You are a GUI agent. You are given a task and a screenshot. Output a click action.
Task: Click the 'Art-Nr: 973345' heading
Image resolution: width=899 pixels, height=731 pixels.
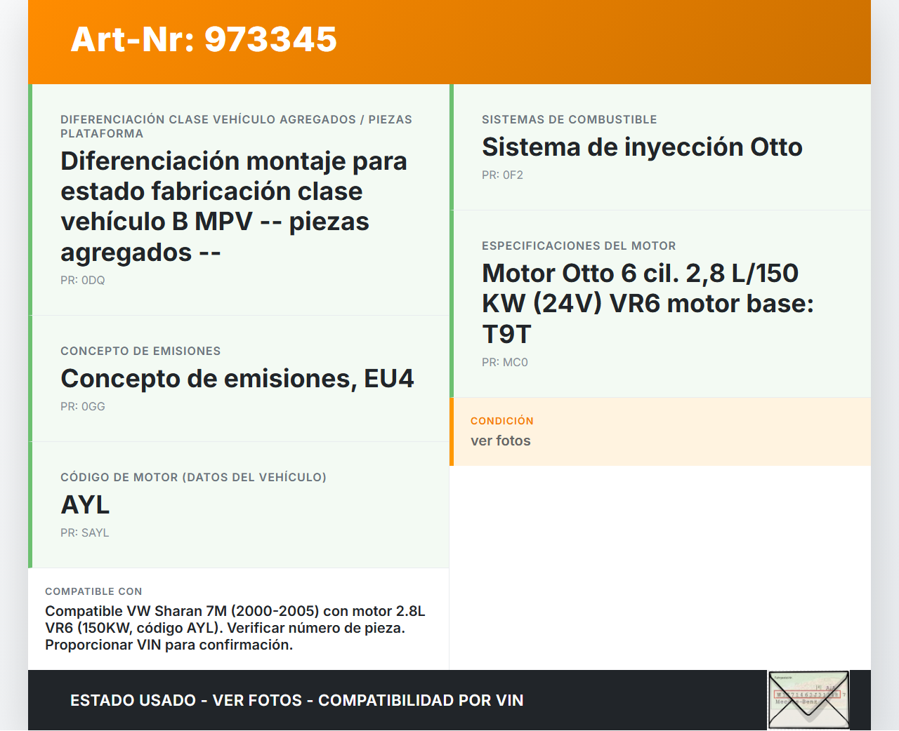pos(204,39)
